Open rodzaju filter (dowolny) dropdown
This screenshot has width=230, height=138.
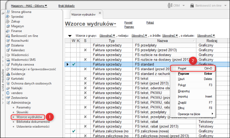click(x=139, y=36)
